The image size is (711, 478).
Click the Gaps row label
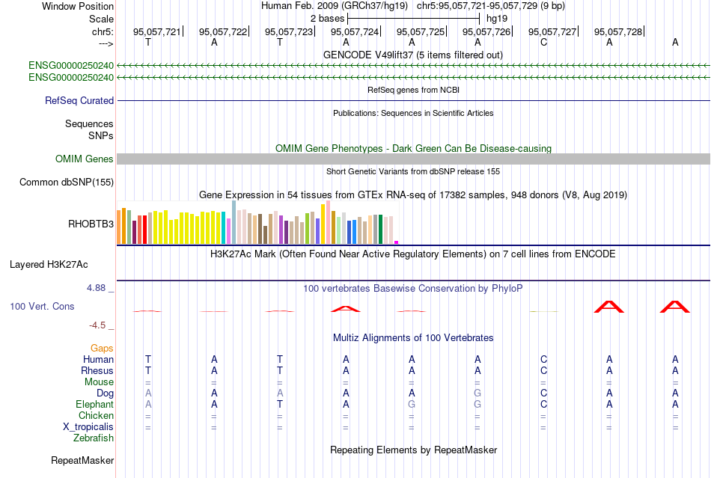coord(102,348)
